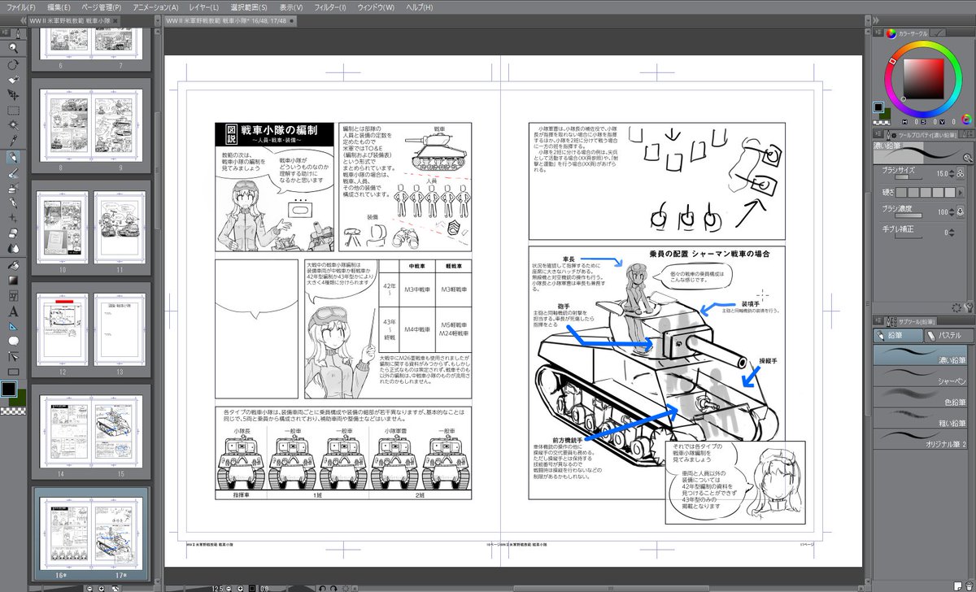Screen dimensions: 976x592
Task: Select the Eraser tool
Action: point(14,233)
